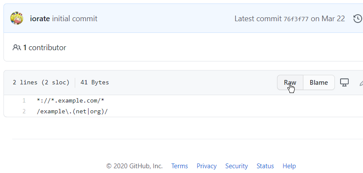Go to the Privacy footer link
Screen dimensions: 363x173
207,166
